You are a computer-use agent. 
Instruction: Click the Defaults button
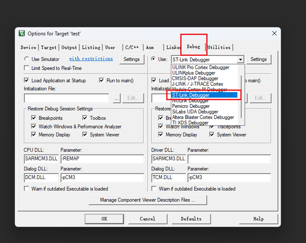click(x=191, y=219)
